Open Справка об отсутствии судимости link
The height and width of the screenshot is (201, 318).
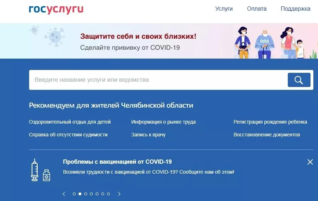click(x=68, y=135)
